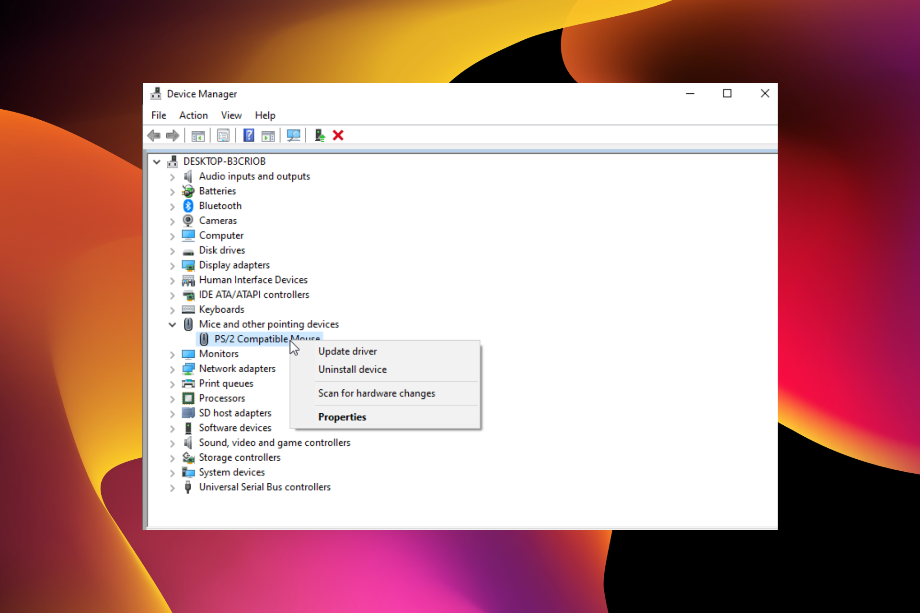Click the Forward navigation arrow icon

[173, 135]
